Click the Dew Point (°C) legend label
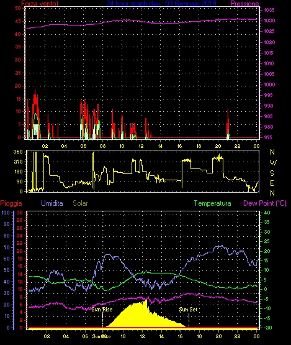Image resolution: width=291 pixels, height=345 pixels. click(x=265, y=203)
